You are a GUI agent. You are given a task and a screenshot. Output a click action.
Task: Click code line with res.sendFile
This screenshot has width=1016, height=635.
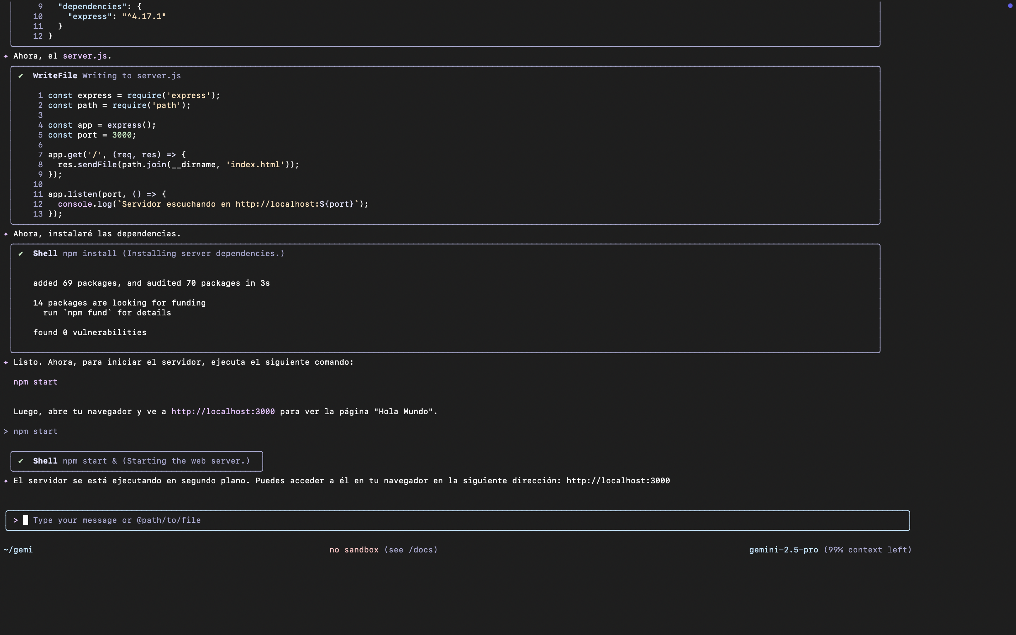[x=179, y=165]
